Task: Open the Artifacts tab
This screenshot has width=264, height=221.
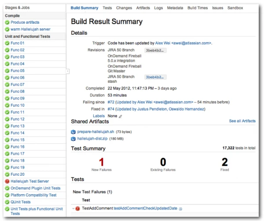Action: point(143,8)
